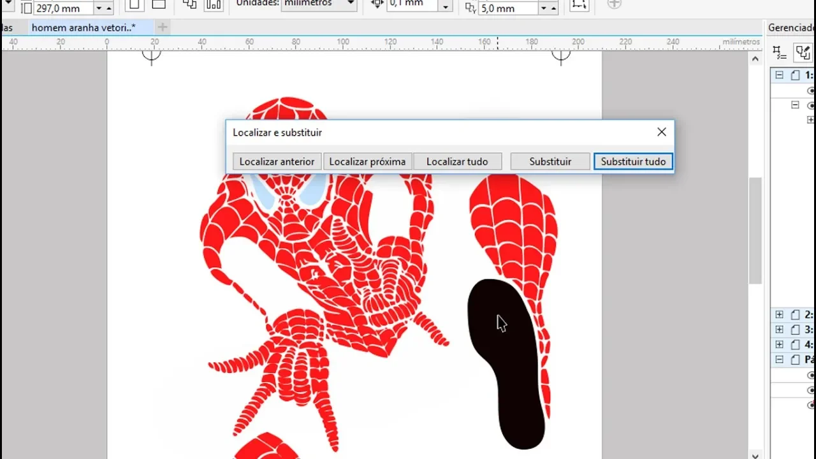
Task: Click the Substituir tudo button
Action: click(633, 161)
